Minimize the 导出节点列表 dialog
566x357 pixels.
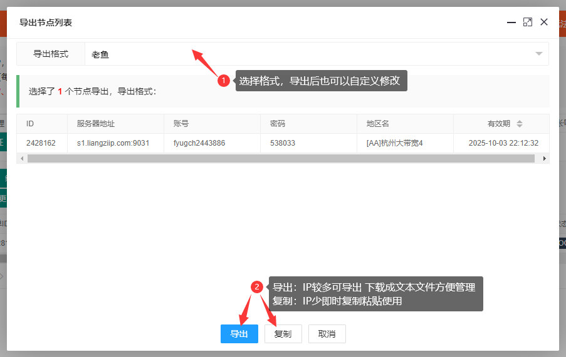tap(511, 22)
